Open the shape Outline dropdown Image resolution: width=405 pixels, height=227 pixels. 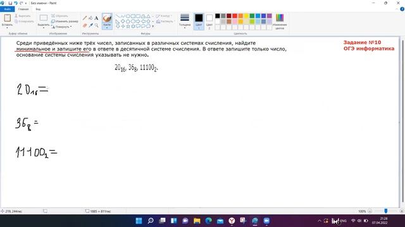164,16
